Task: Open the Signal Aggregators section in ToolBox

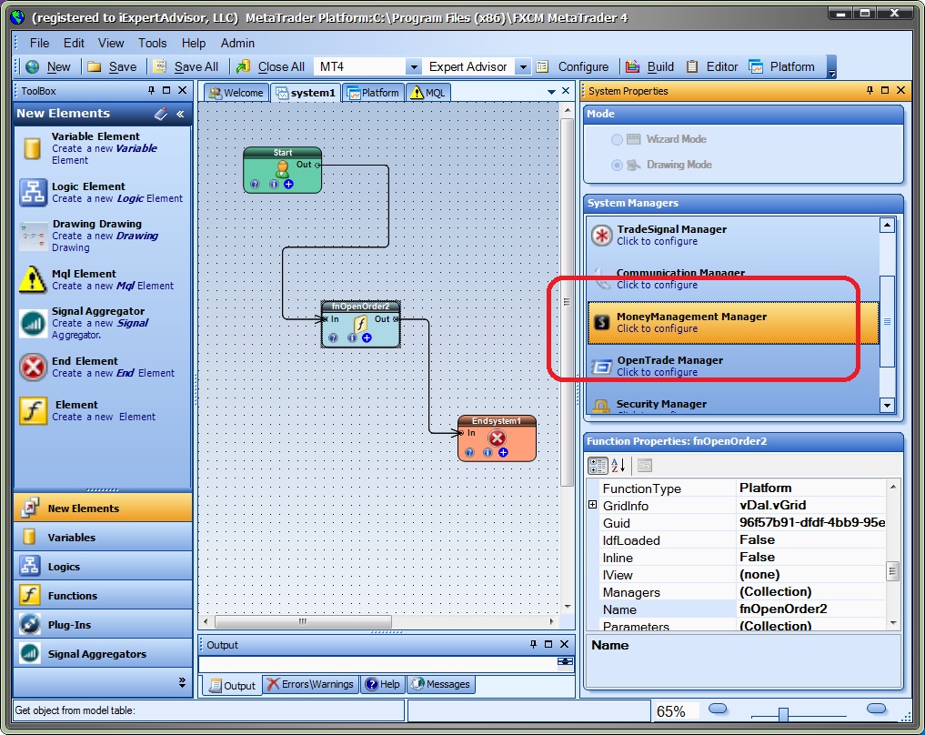Action: pyautogui.click(x=104, y=654)
